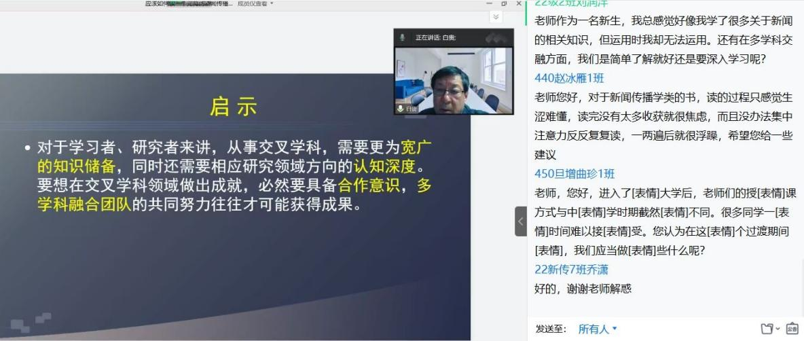Click the small mic icon on video name tag
The image size is (804, 341).
[x=401, y=109]
